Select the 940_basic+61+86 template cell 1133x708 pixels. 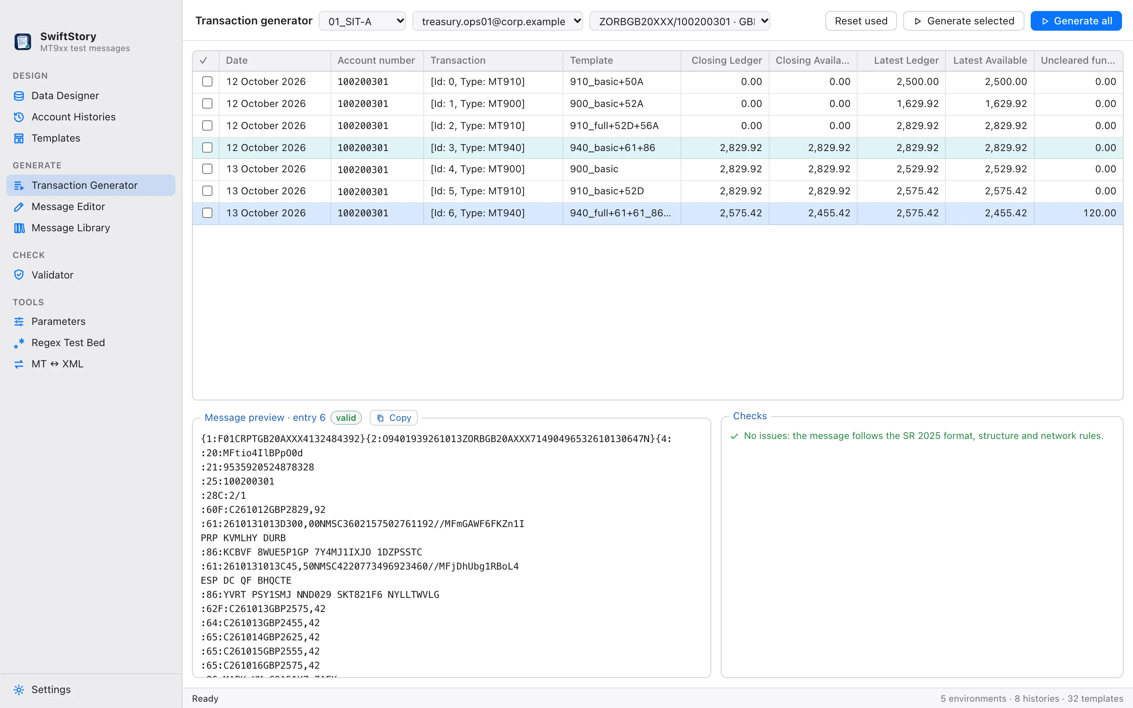click(621, 147)
